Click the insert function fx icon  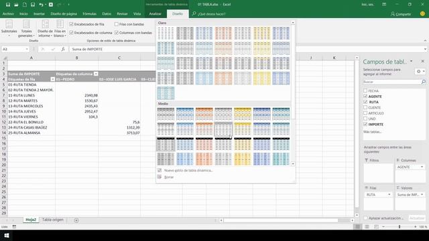pos(63,49)
